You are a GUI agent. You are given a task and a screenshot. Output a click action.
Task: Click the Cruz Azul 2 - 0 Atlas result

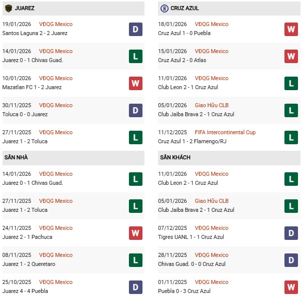[182, 60]
